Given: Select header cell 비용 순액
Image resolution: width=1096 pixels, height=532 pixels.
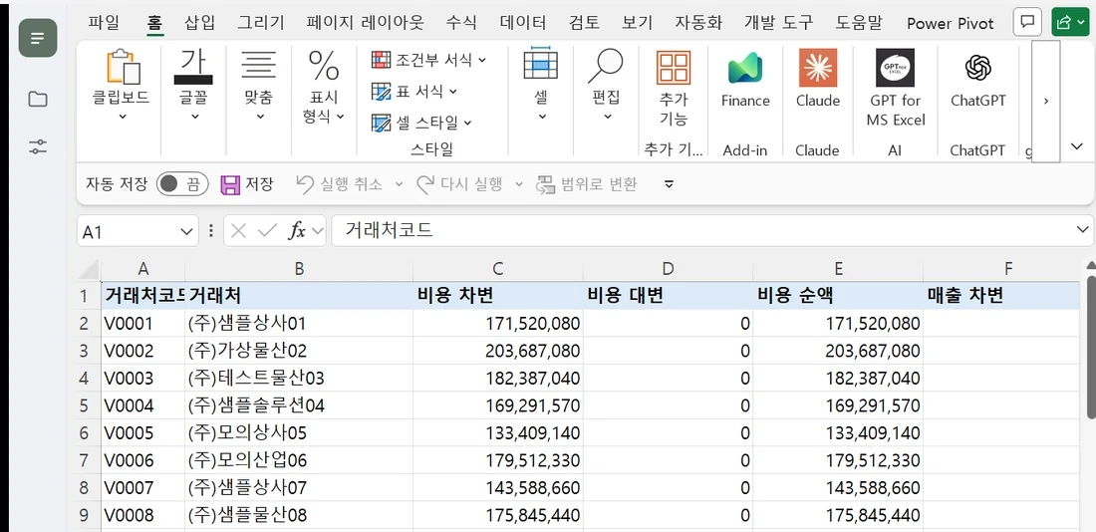Looking at the screenshot, I should coord(837,296).
